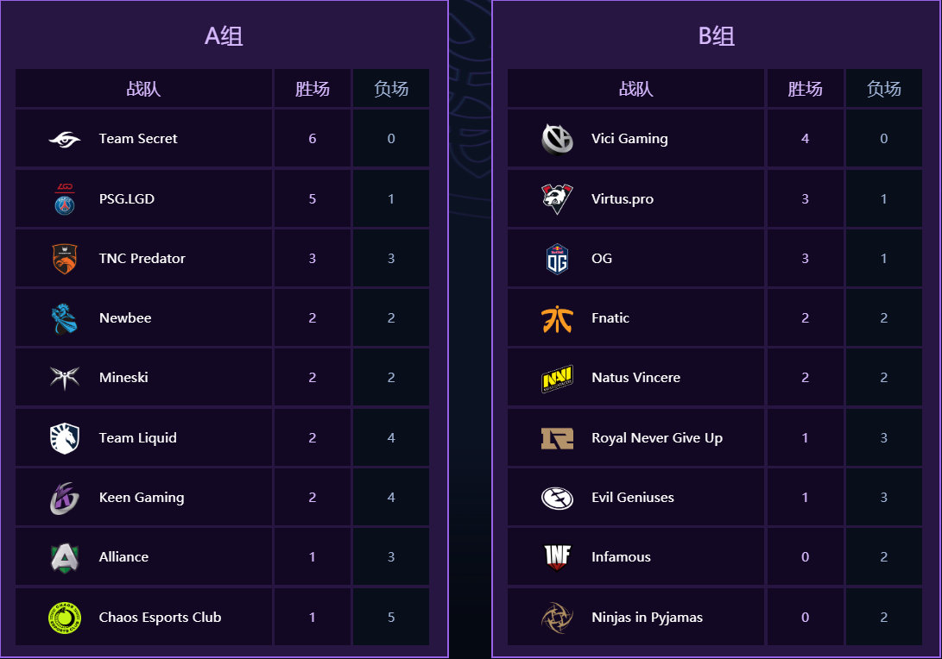Select the Natus Vincere yellow logo
The height and width of the screenshot is (659, 942).
click(x=557, y=378)
